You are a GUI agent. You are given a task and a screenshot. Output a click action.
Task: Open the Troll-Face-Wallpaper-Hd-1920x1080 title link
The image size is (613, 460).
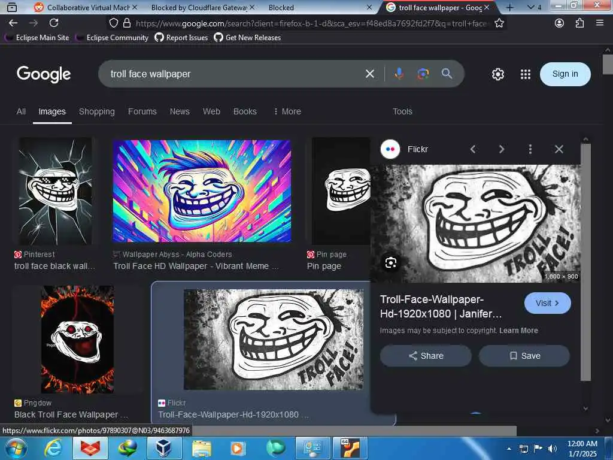(x=441, y=306)
